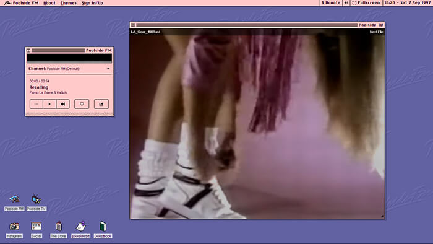Open the poolside.txt note icon

[80, 230]
